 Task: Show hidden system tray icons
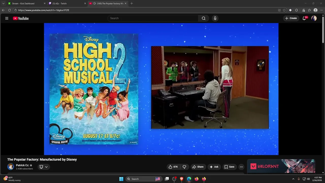coord(293,179)
